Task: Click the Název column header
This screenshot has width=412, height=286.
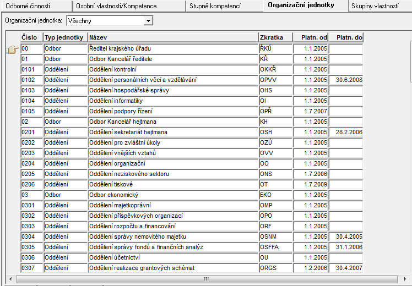Action: tap(174, 37)
